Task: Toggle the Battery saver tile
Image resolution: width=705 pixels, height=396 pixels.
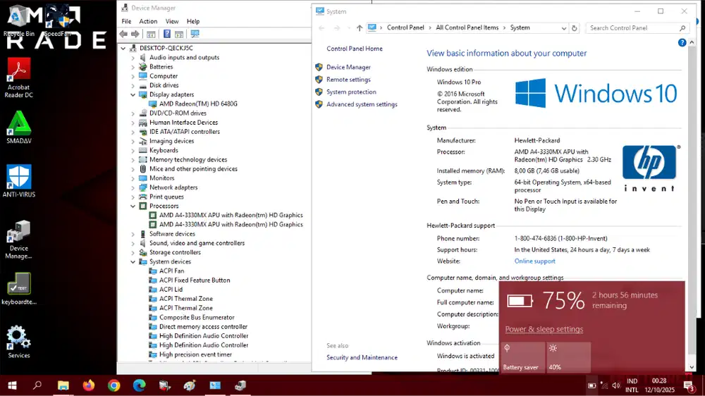Action: [x=522, y=357]
